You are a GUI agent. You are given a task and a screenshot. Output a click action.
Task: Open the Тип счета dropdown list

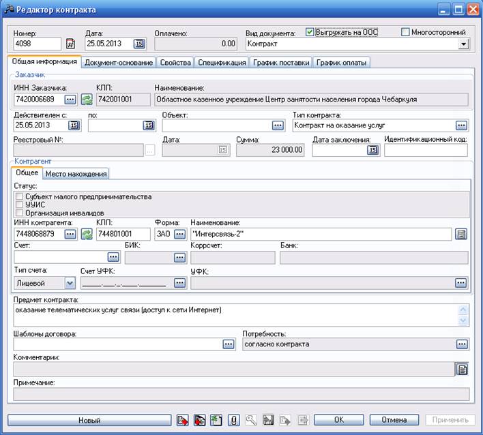pyautogui.click(x=70, y=282)
